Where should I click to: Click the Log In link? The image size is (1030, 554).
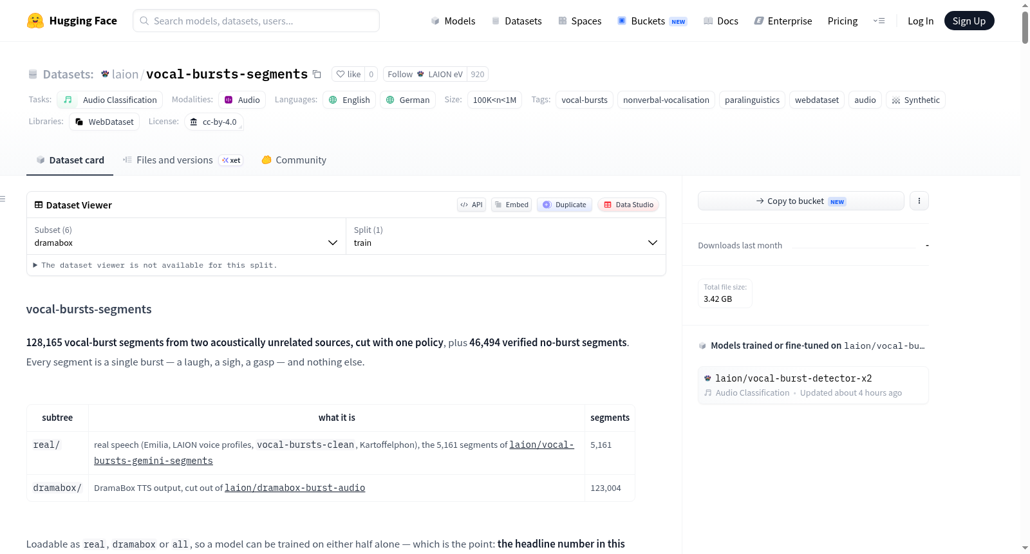pos(921,21)
